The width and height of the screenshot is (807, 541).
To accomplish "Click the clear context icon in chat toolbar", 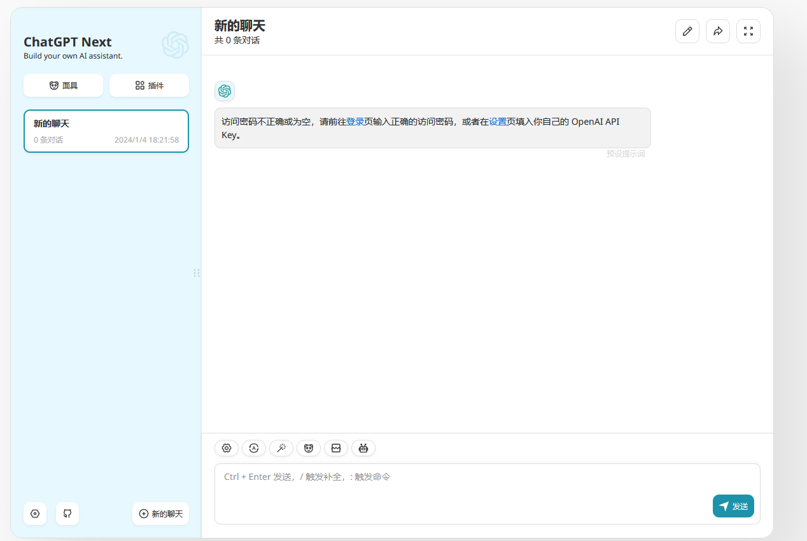I will tap(336, 448).
